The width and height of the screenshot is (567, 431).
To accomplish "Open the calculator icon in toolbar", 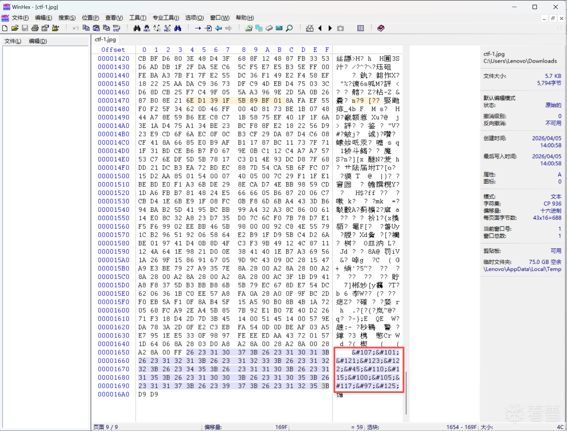I will [x=279, y=28].
